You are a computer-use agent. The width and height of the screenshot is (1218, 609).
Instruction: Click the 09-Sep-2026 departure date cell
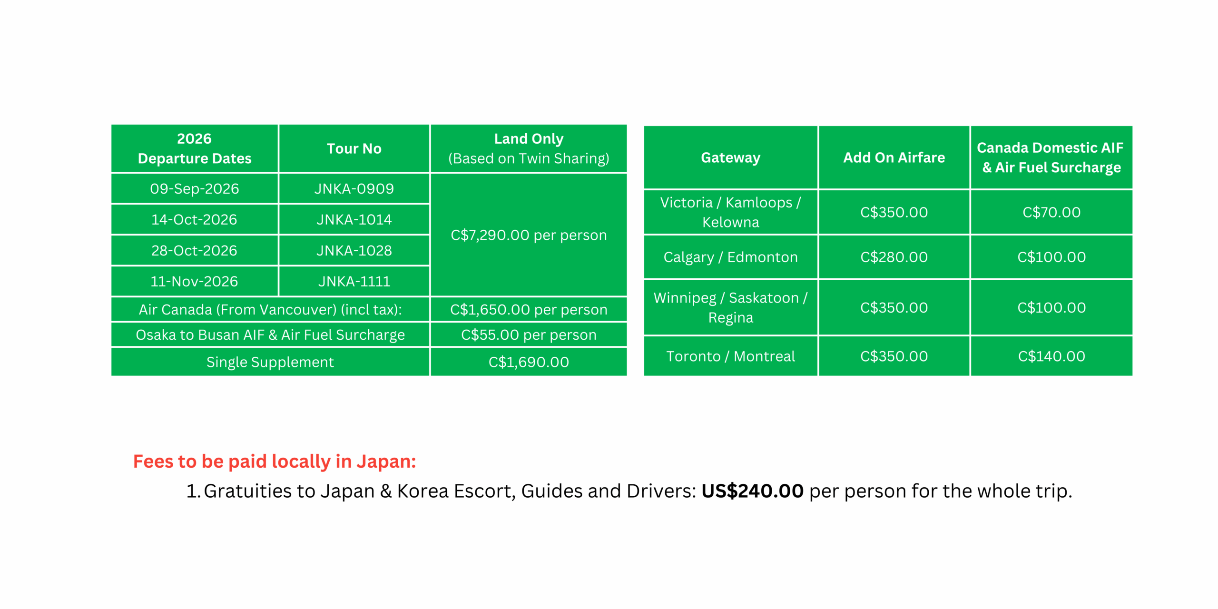pos(194,189)
